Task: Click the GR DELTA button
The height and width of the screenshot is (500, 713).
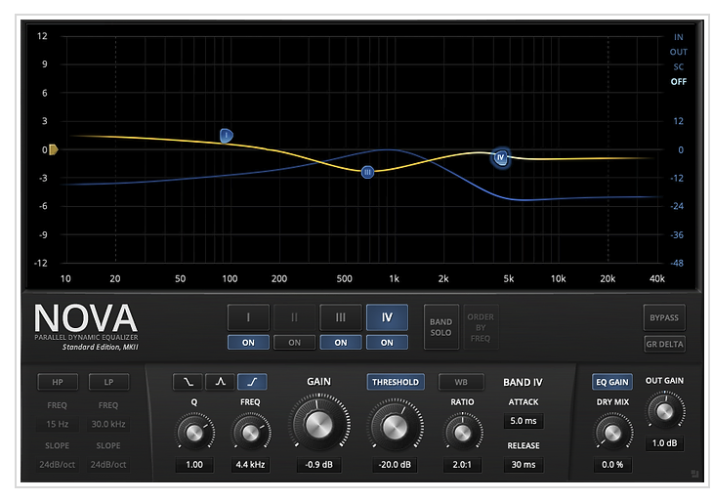Action: click(x=664, y=344)
